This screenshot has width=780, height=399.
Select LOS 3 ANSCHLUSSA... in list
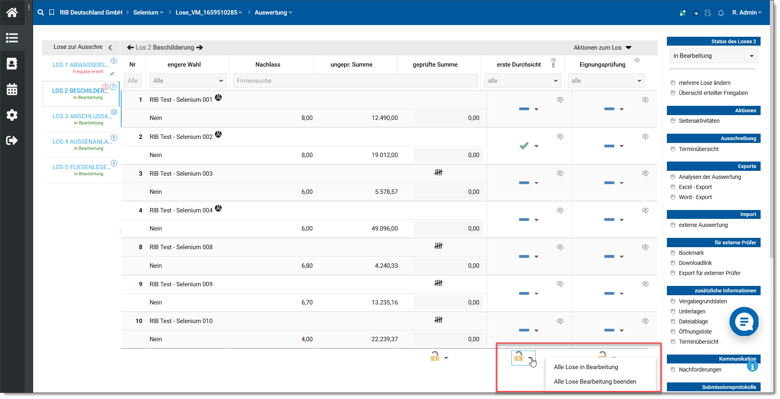pos(82,116)
